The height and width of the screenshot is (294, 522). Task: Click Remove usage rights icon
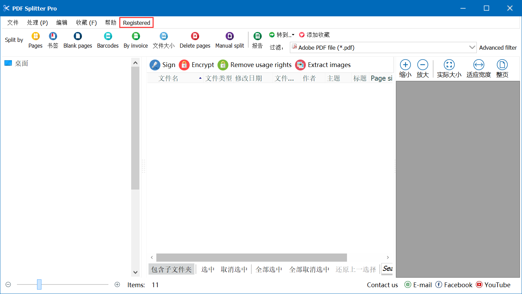point(223,65)
